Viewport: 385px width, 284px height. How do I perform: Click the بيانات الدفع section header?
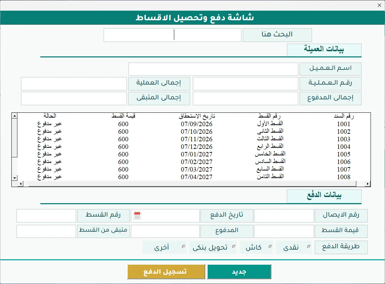pos(324,196)
